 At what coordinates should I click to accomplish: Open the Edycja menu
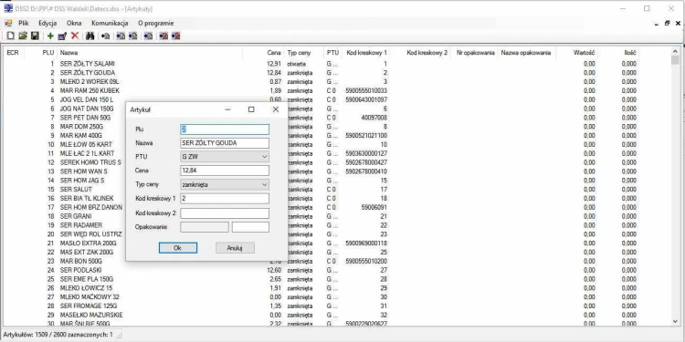pyautogui.click(x=47, y=23)
